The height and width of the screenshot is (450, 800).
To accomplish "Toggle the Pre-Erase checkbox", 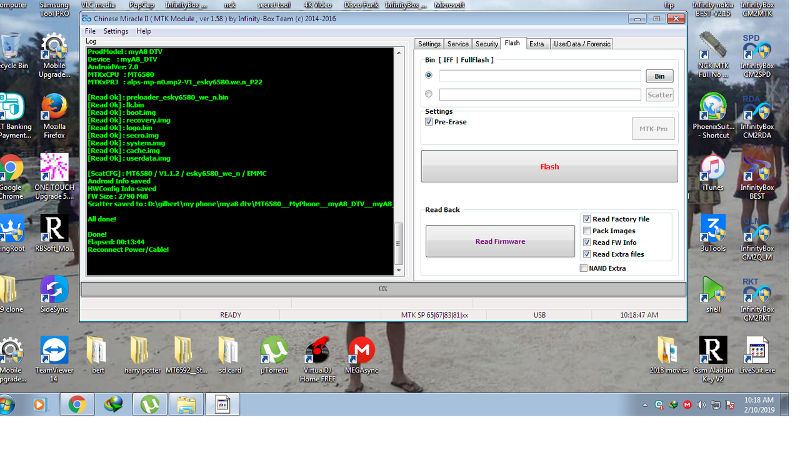I will point(429,122).
